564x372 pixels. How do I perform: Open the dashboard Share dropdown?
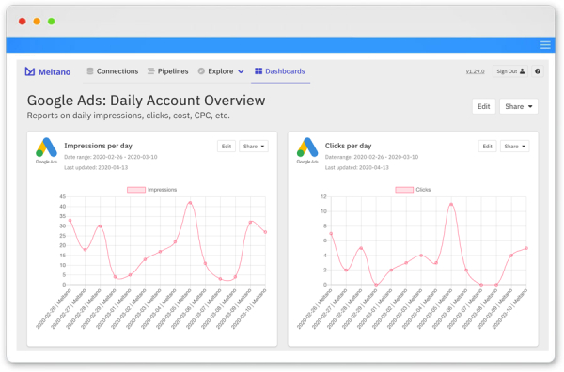(518, 106)
